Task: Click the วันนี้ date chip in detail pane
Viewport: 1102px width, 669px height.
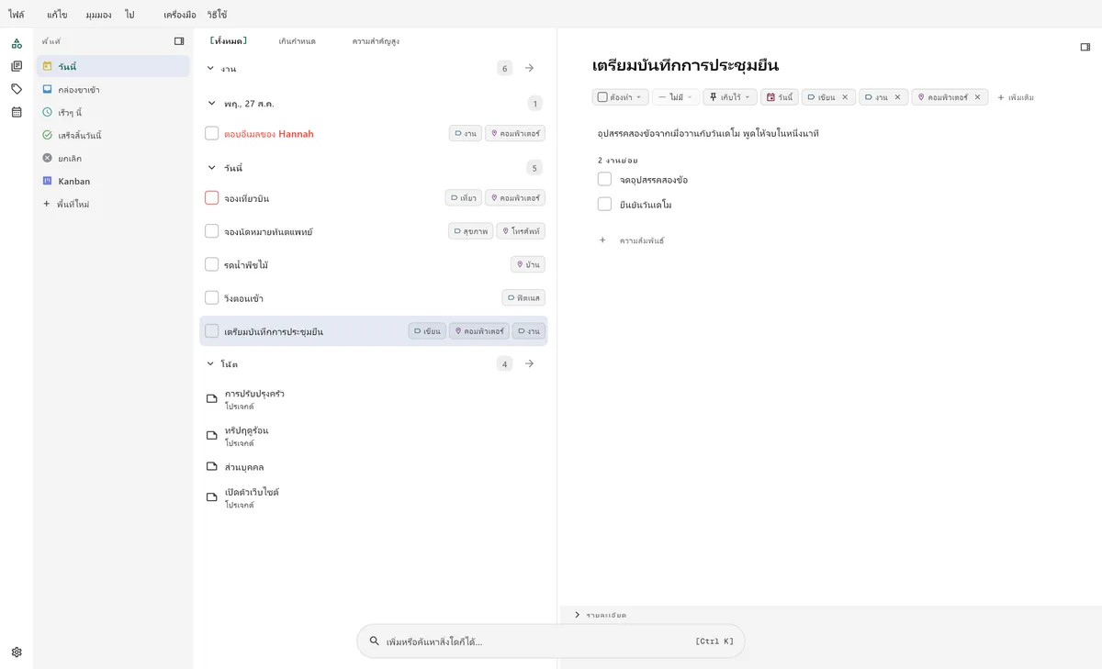Action: coord(780,97)
